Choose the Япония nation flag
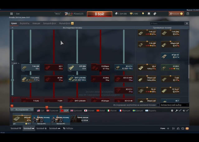The height and width of the screenshot is (142, 199). 89,111
